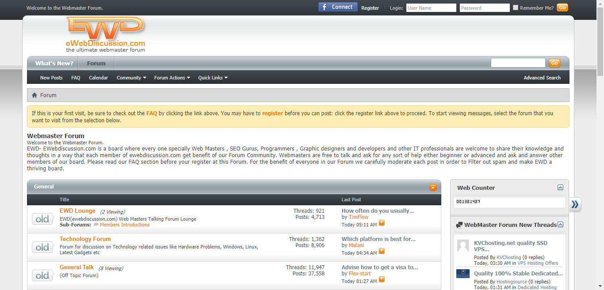View the Flex-start user profile
The height and width of the screenshot is (290, 604).
pos(359,274)
